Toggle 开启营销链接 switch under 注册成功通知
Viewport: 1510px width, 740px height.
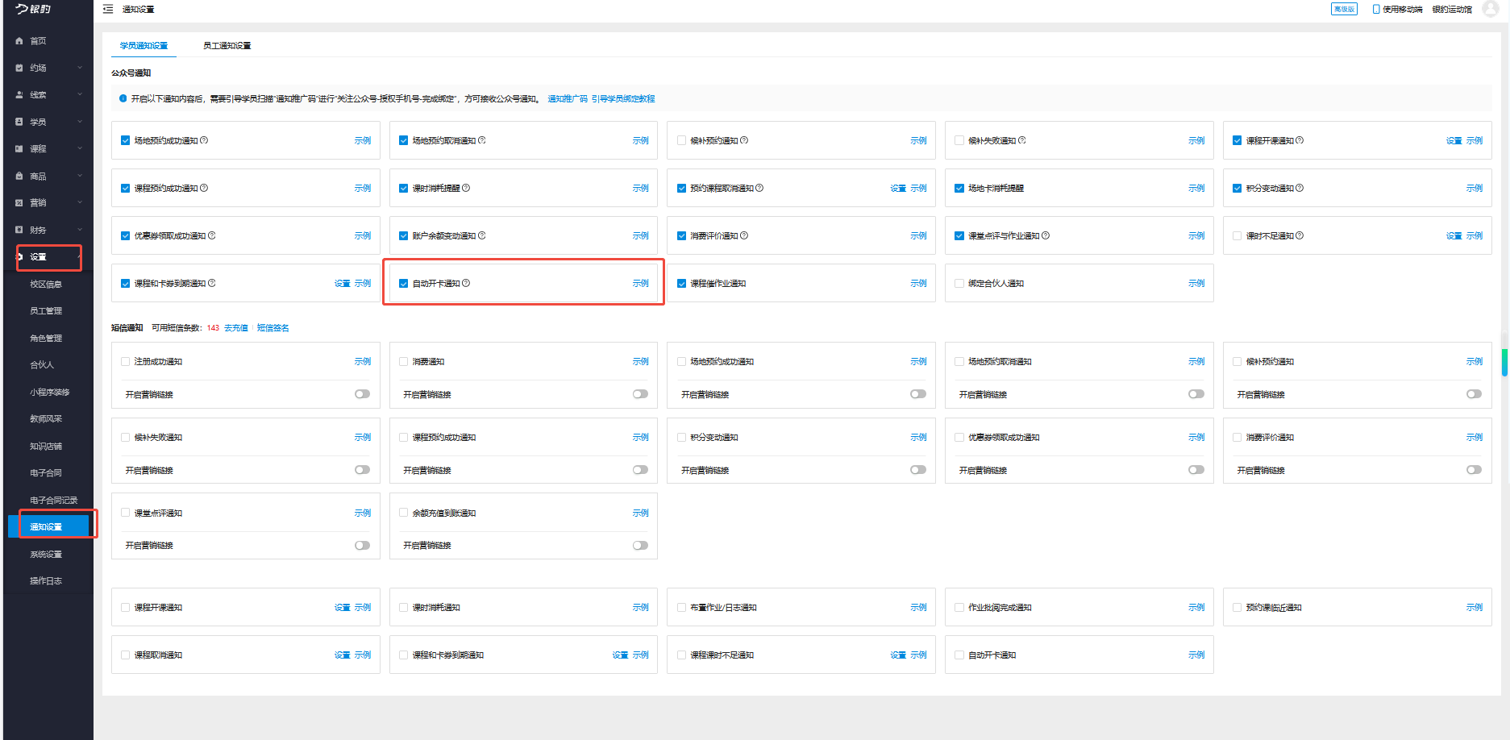[362, 394]
